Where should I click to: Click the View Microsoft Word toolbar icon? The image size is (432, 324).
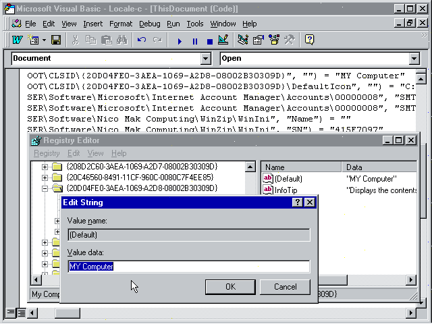[18, 40]
